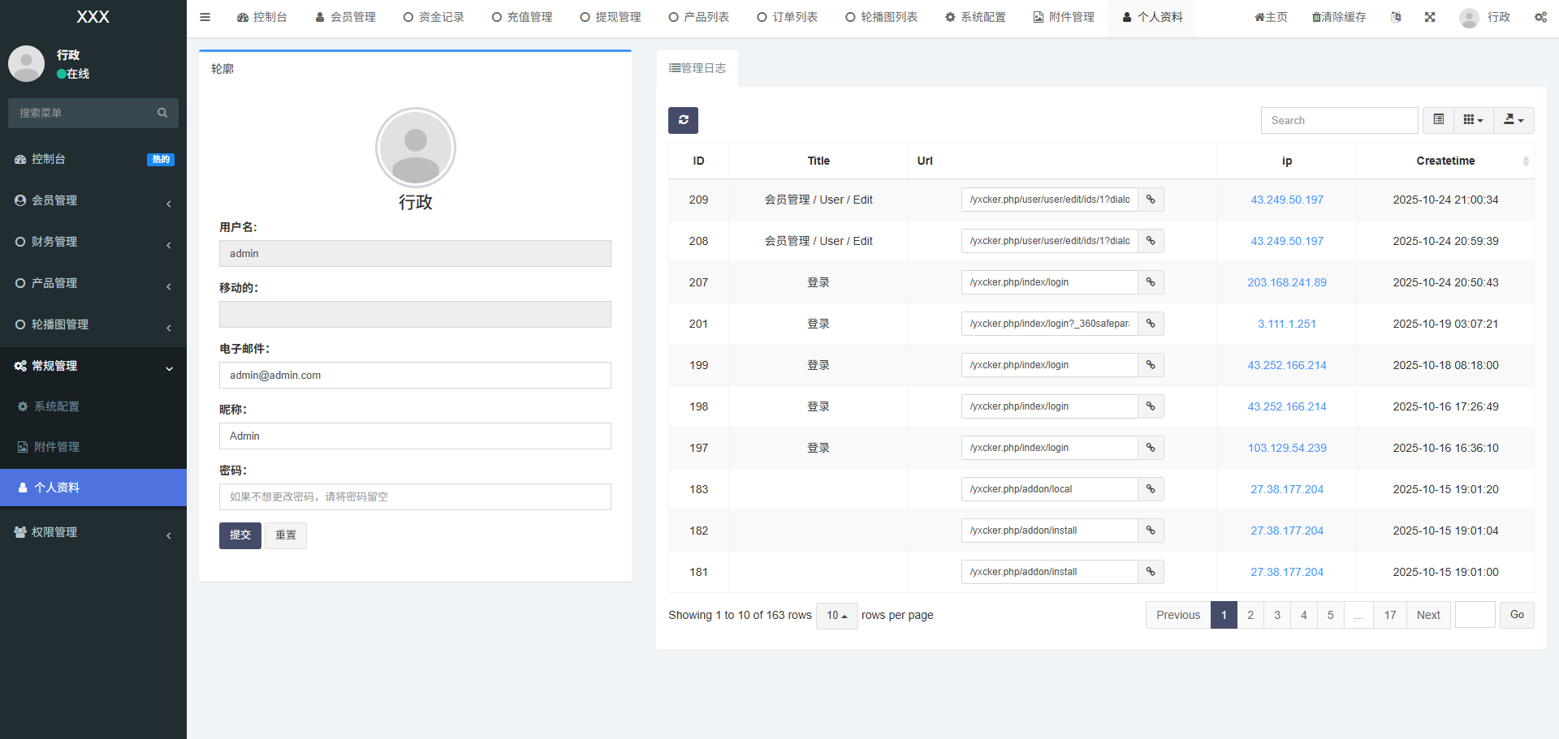Open the columns visibility dropdown
1559x739 pixels.
(x=1473, y=120)
